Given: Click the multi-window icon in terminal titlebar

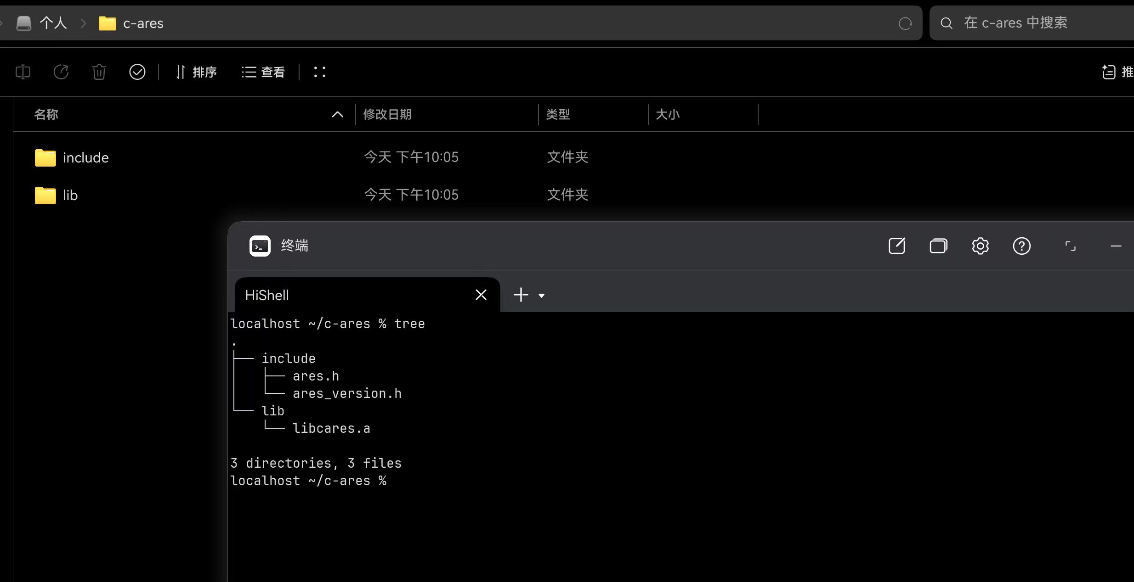Looking at the screenshot, I should 938,246.
